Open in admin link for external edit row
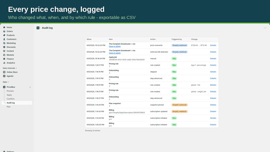This screenshot has width=270, height=152. (x=115, y=53)
